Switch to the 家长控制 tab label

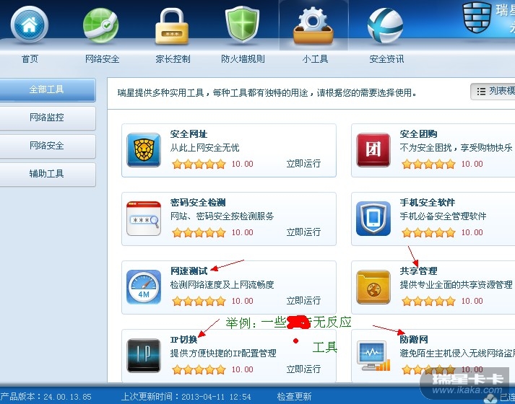173,59
